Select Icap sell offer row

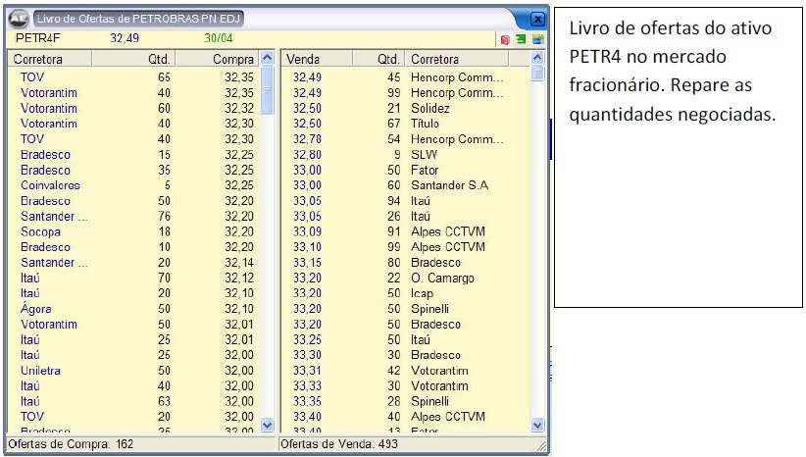pos(406,293)
